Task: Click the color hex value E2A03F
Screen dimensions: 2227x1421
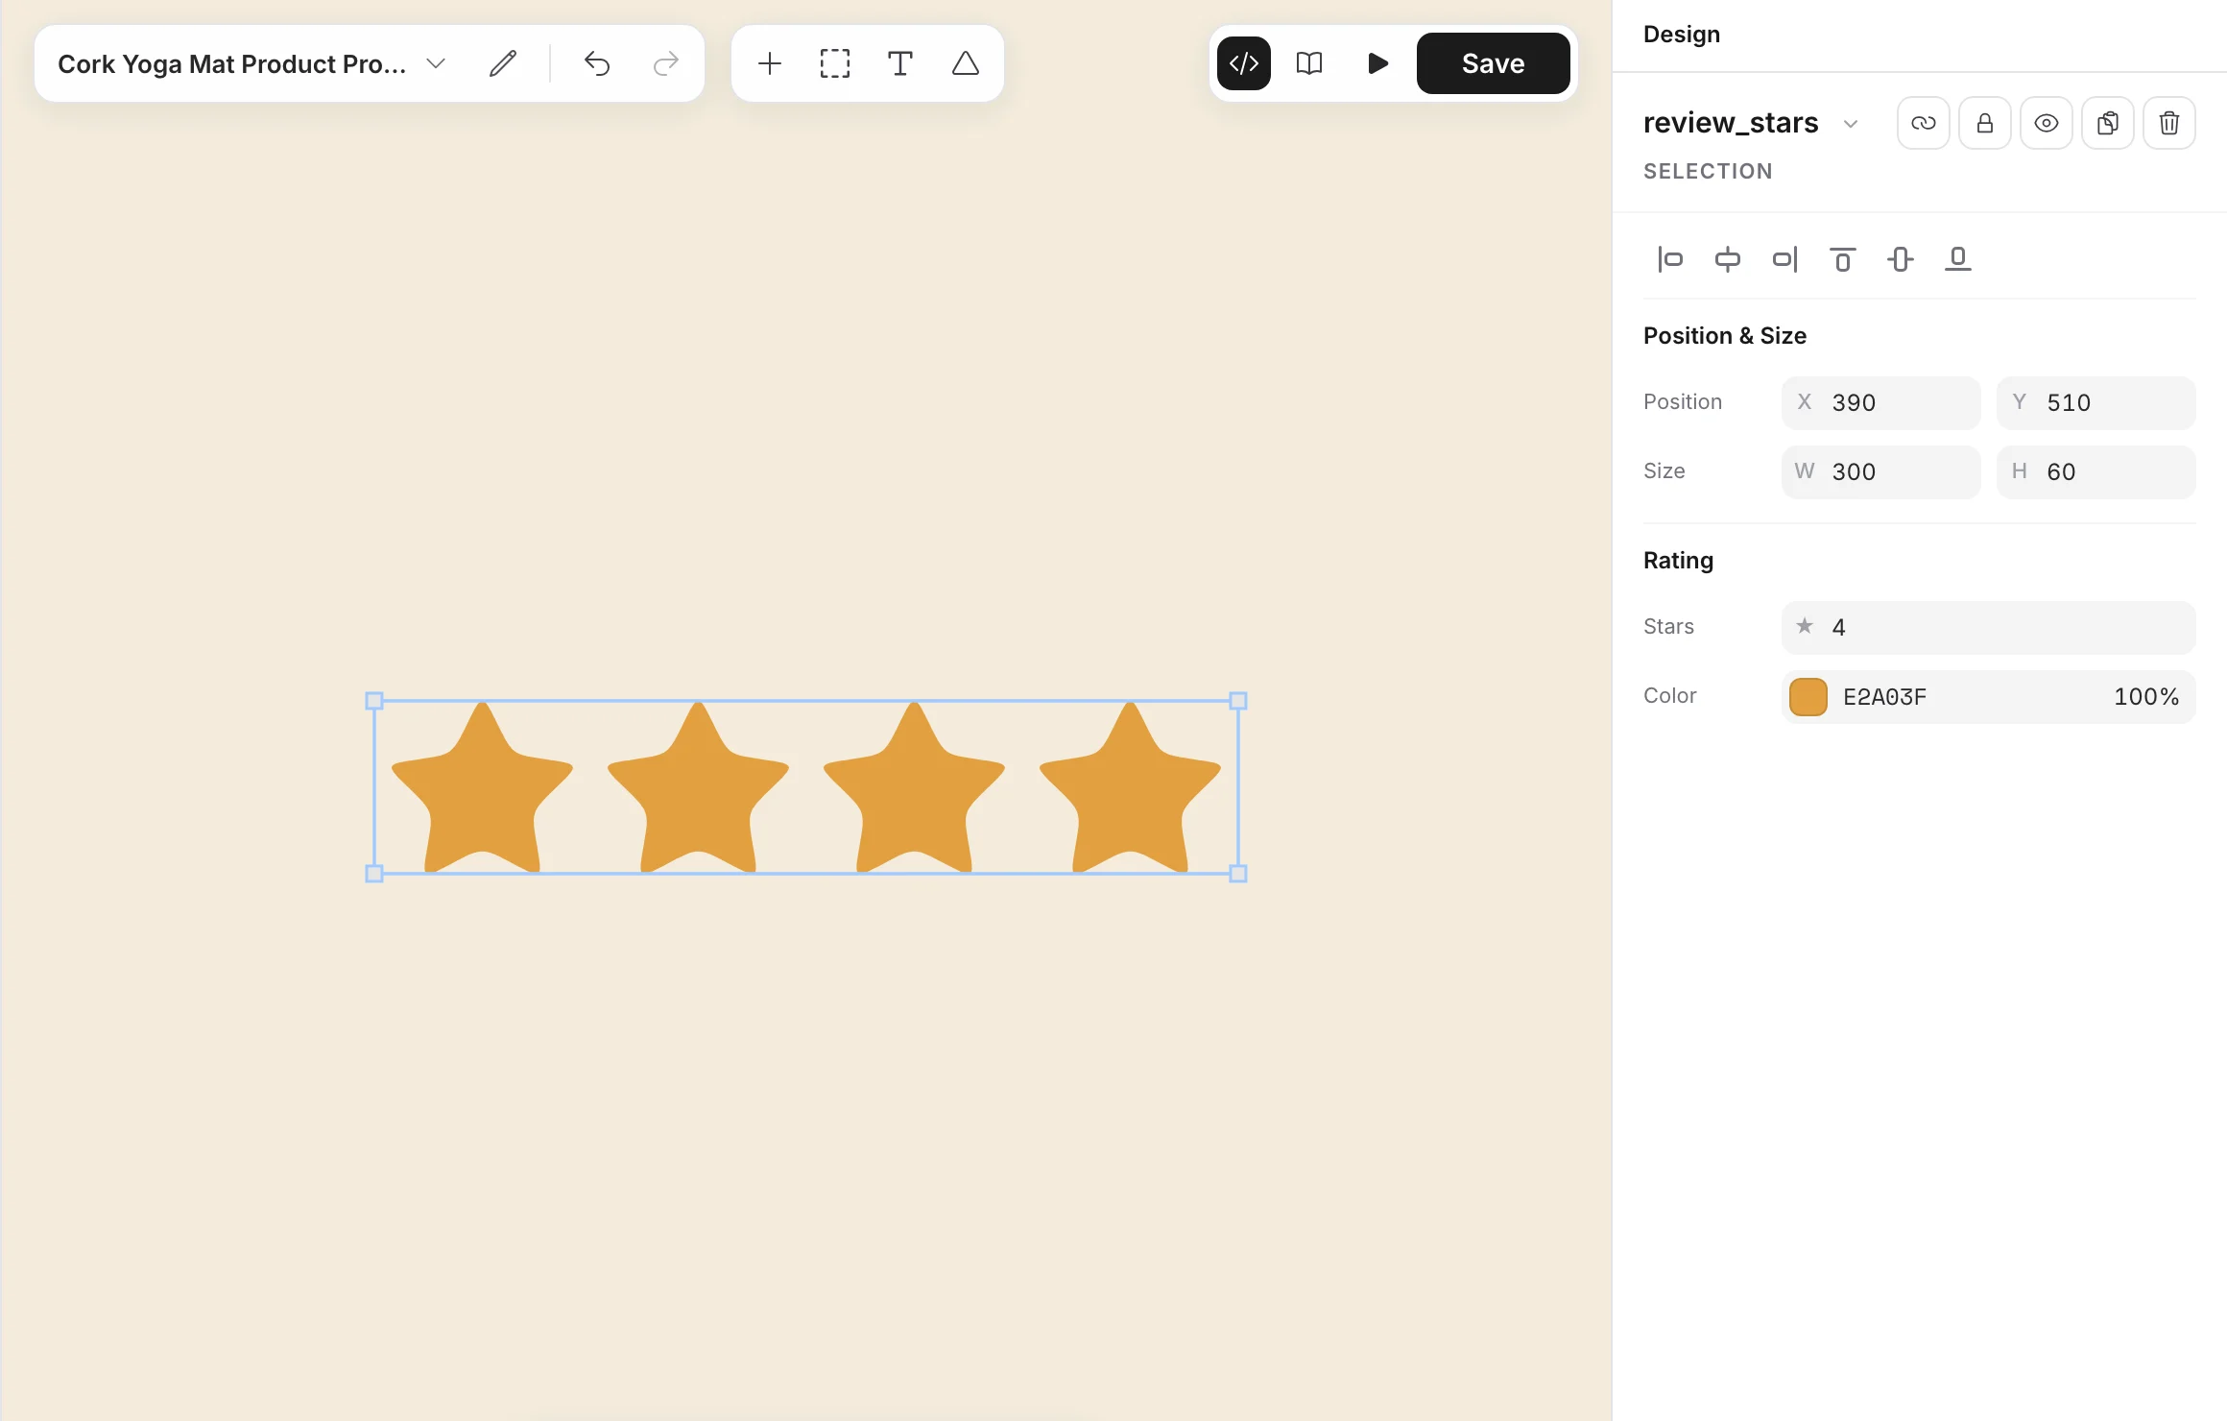Action: pyautogui.click(x=1884, y=697)
